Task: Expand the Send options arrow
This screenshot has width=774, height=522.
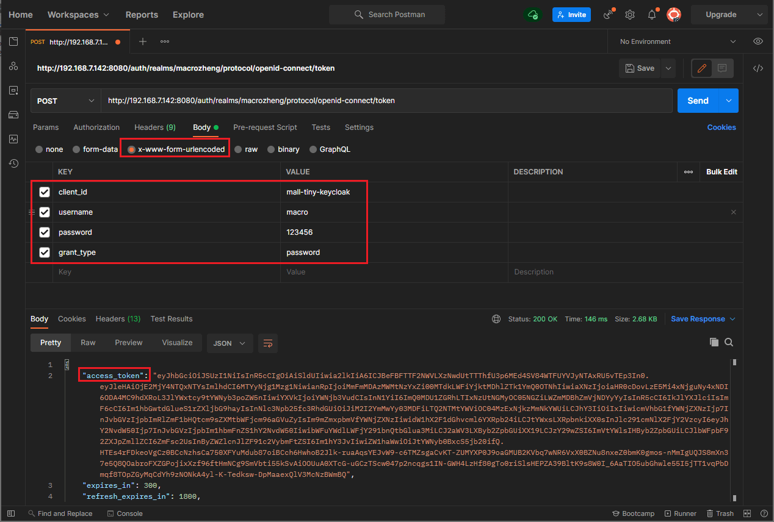Action: (x=728, y=101)
